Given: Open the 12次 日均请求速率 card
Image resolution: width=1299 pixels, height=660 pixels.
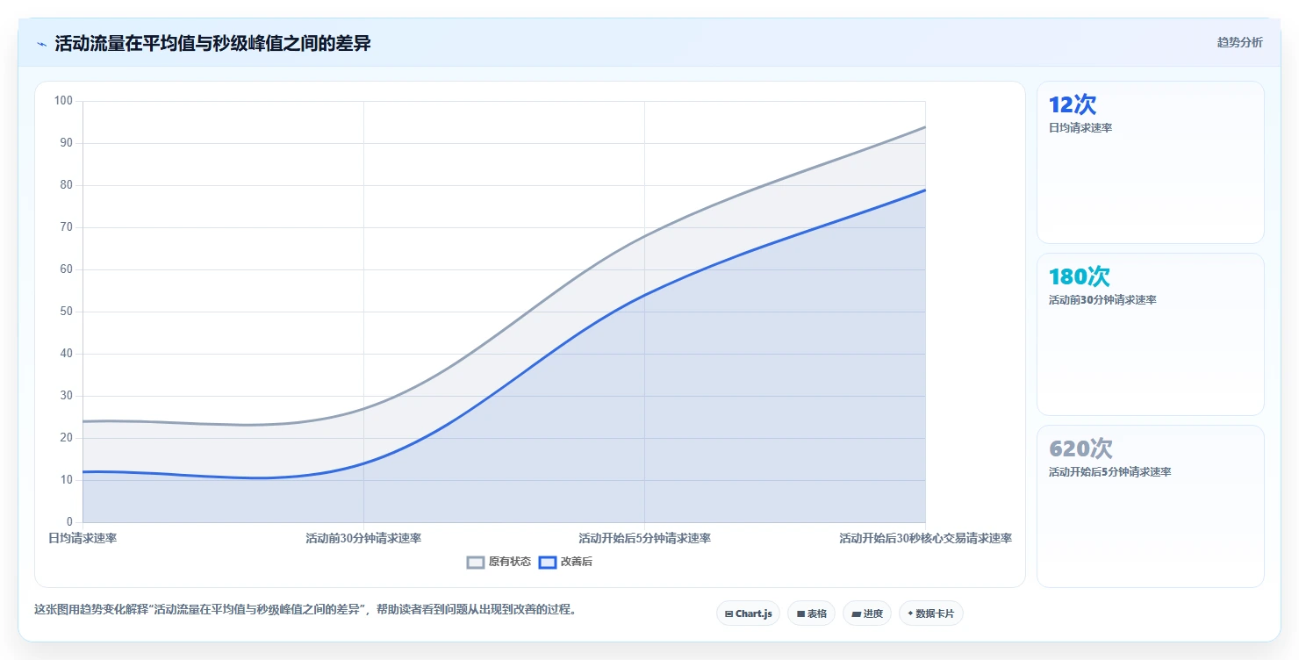Looking at the screenshot, I should pyautogui.click(x=1151, y=162).
